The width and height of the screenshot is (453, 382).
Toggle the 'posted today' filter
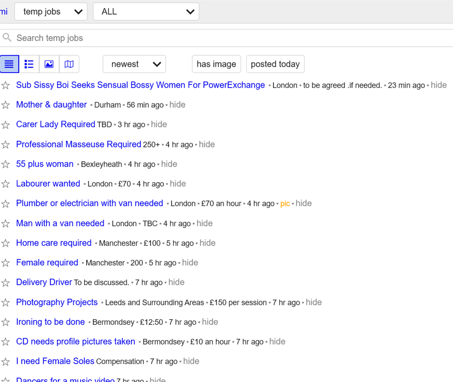pyautogui.click(x=276, y=64)
